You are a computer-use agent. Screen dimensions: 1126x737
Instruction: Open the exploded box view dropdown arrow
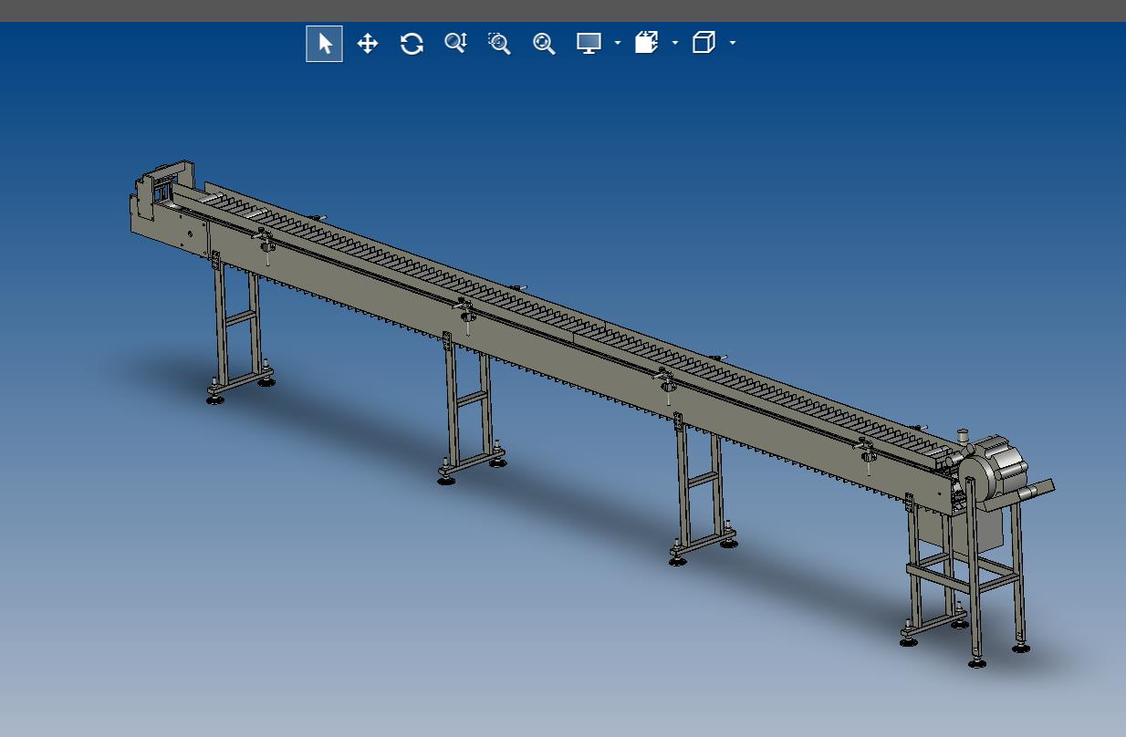675,43
